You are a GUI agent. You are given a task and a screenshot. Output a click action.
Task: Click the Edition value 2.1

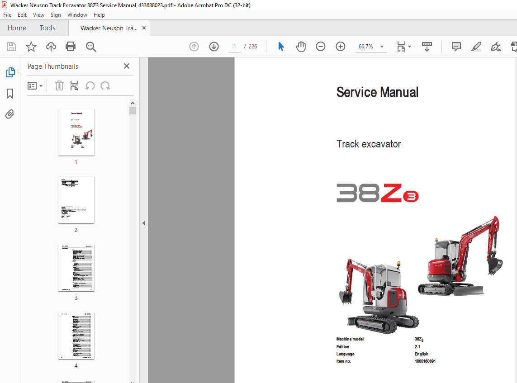click(x=417, y=347)
